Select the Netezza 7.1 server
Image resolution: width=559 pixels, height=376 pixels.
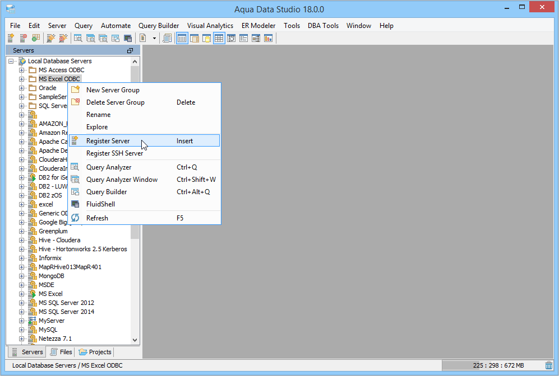(x=56, y=339)
